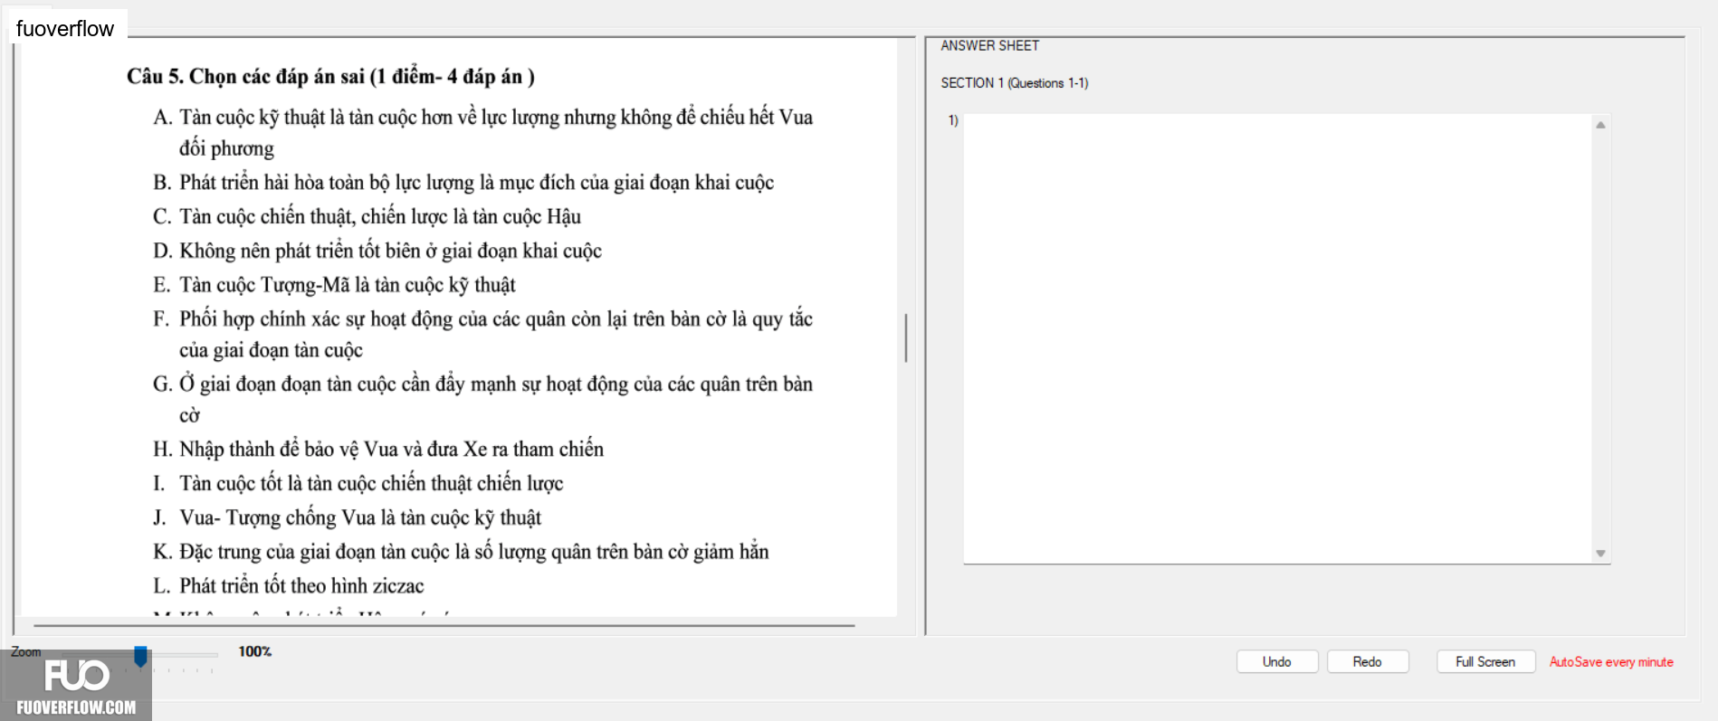Click the Zoom slider handle
Viewport: 1718px width, 721px height.
140,656
